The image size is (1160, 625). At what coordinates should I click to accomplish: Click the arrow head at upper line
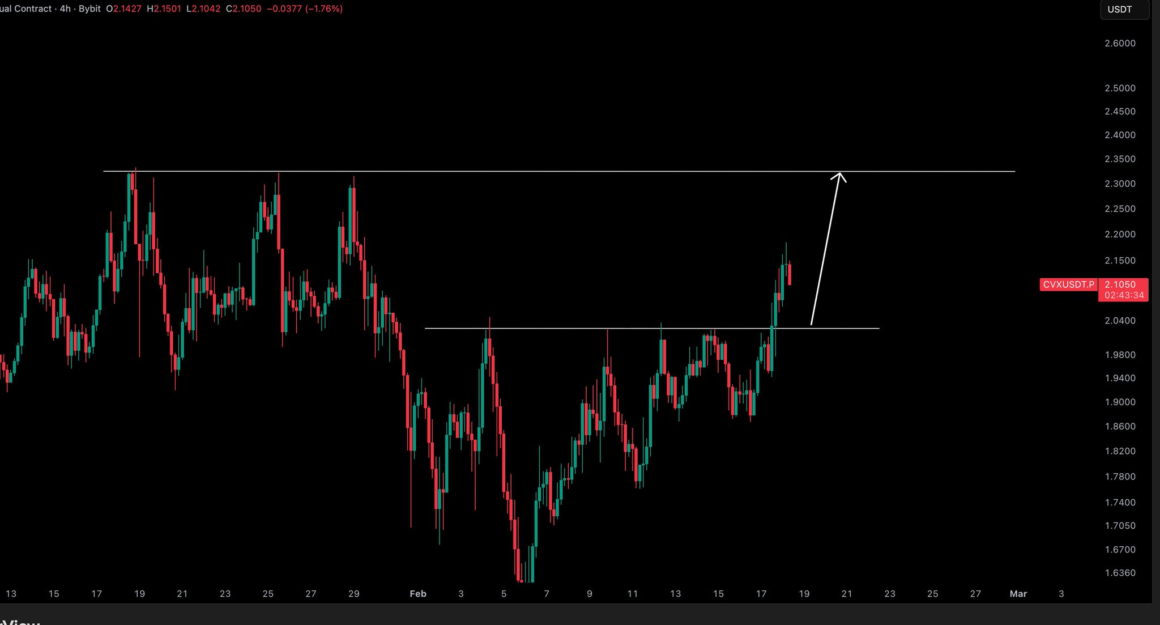839,175
